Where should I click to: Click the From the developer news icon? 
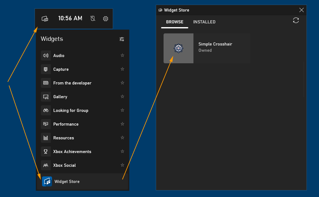coord(46,83)
